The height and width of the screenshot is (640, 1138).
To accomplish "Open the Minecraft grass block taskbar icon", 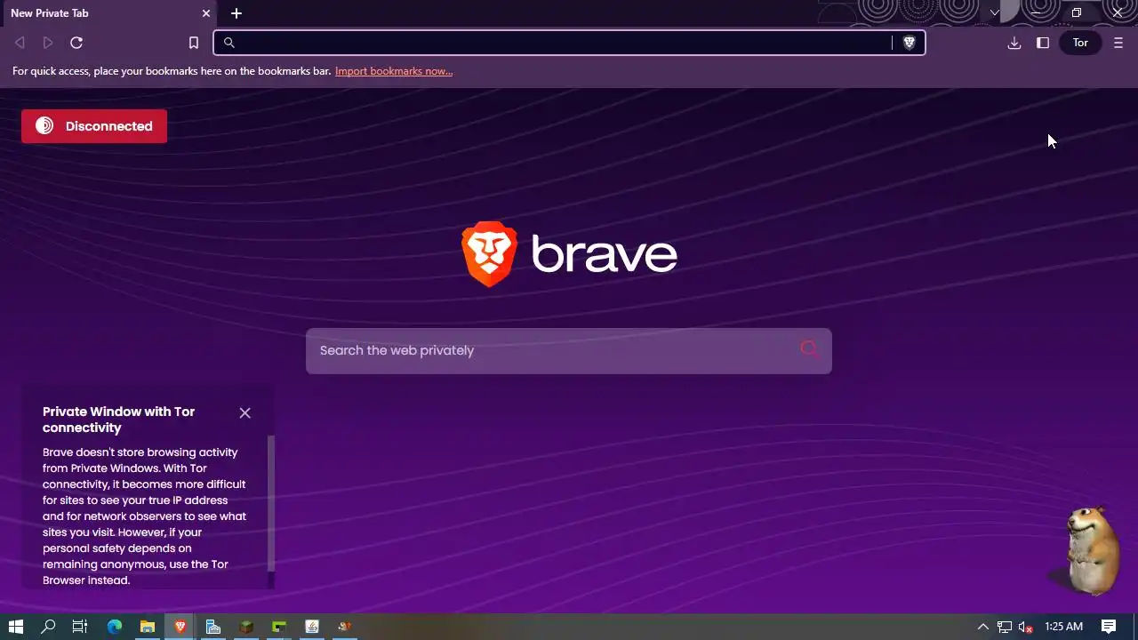I will click(246, 627).
